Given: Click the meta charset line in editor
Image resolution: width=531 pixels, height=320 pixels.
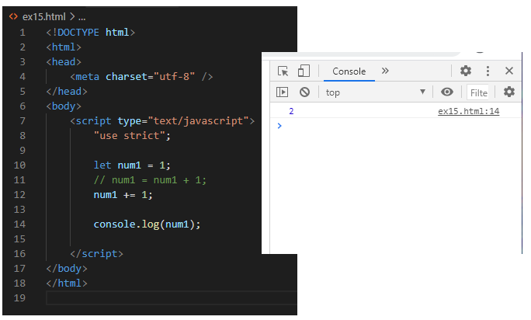Looking at the screenshot, I should pyautogui.click(x=141, y=77).
